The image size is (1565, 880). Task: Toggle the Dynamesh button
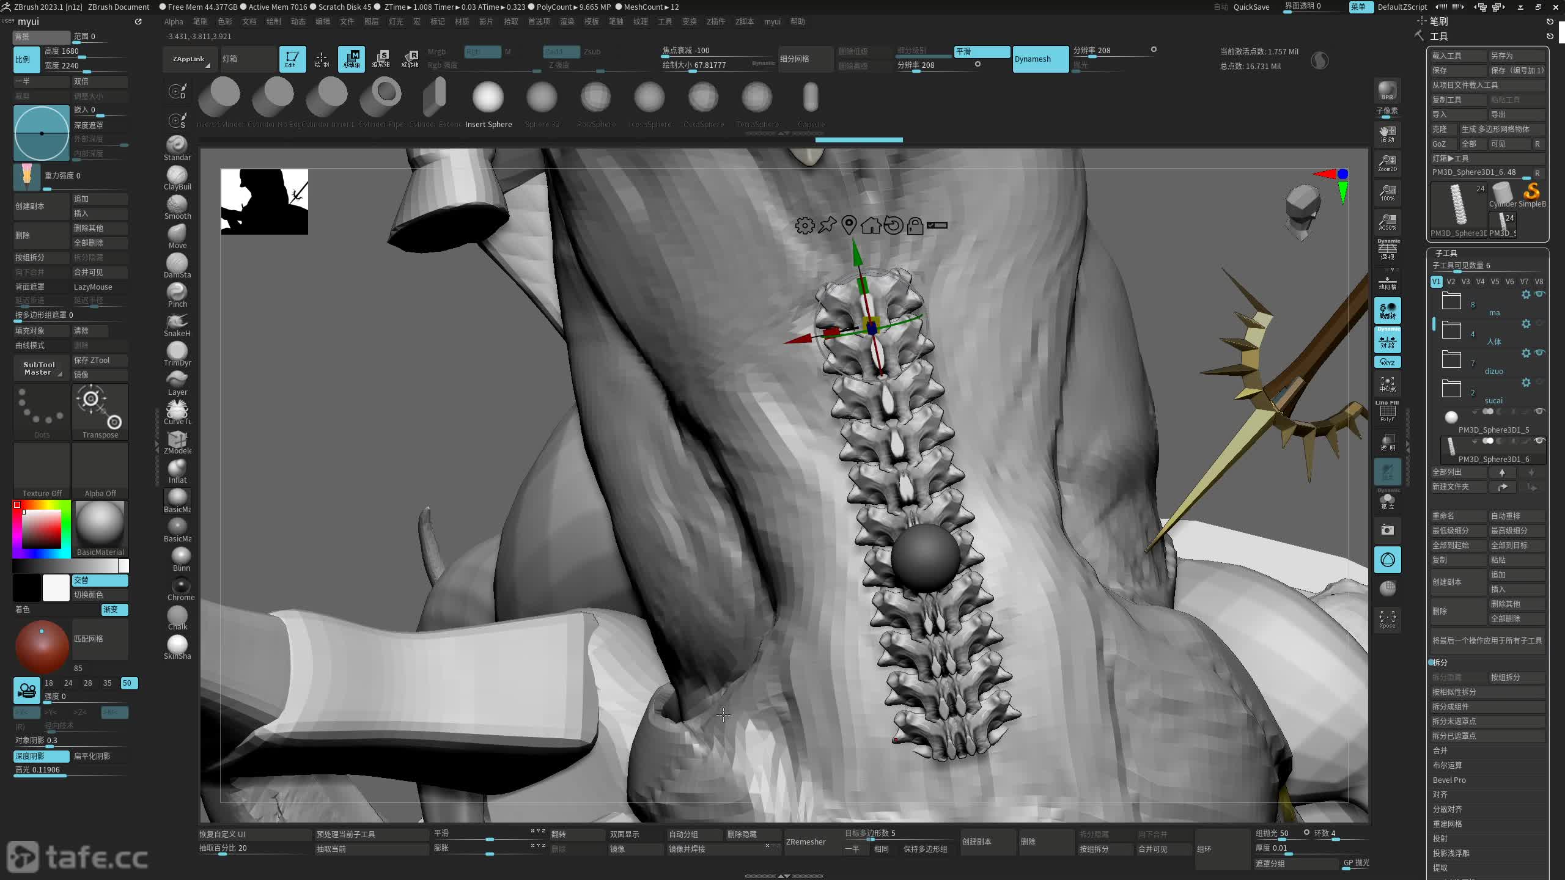(1040, 59)
